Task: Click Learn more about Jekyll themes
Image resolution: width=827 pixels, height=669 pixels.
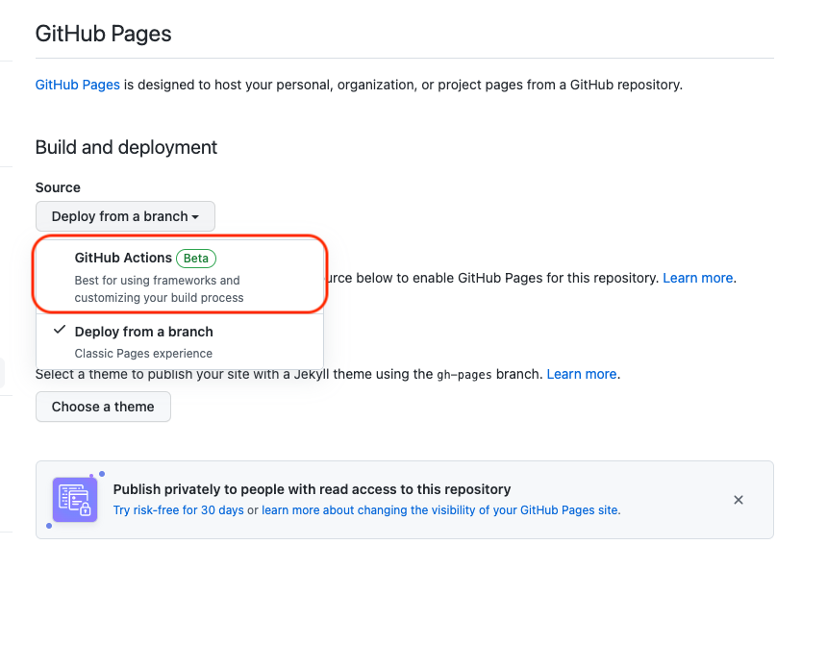Action: point(581,374)
